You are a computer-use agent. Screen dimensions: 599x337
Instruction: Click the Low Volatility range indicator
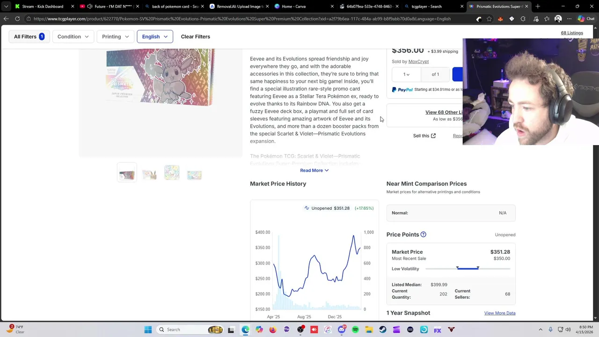[x=468, y=268]
